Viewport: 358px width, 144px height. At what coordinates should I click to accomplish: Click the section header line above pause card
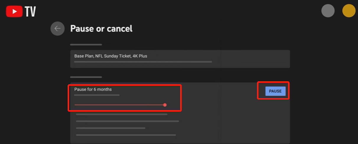coord(86,77)
